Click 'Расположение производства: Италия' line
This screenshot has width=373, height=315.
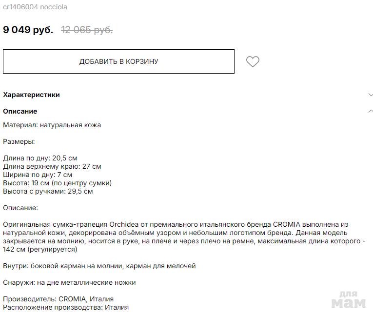(x=66, y=307)
